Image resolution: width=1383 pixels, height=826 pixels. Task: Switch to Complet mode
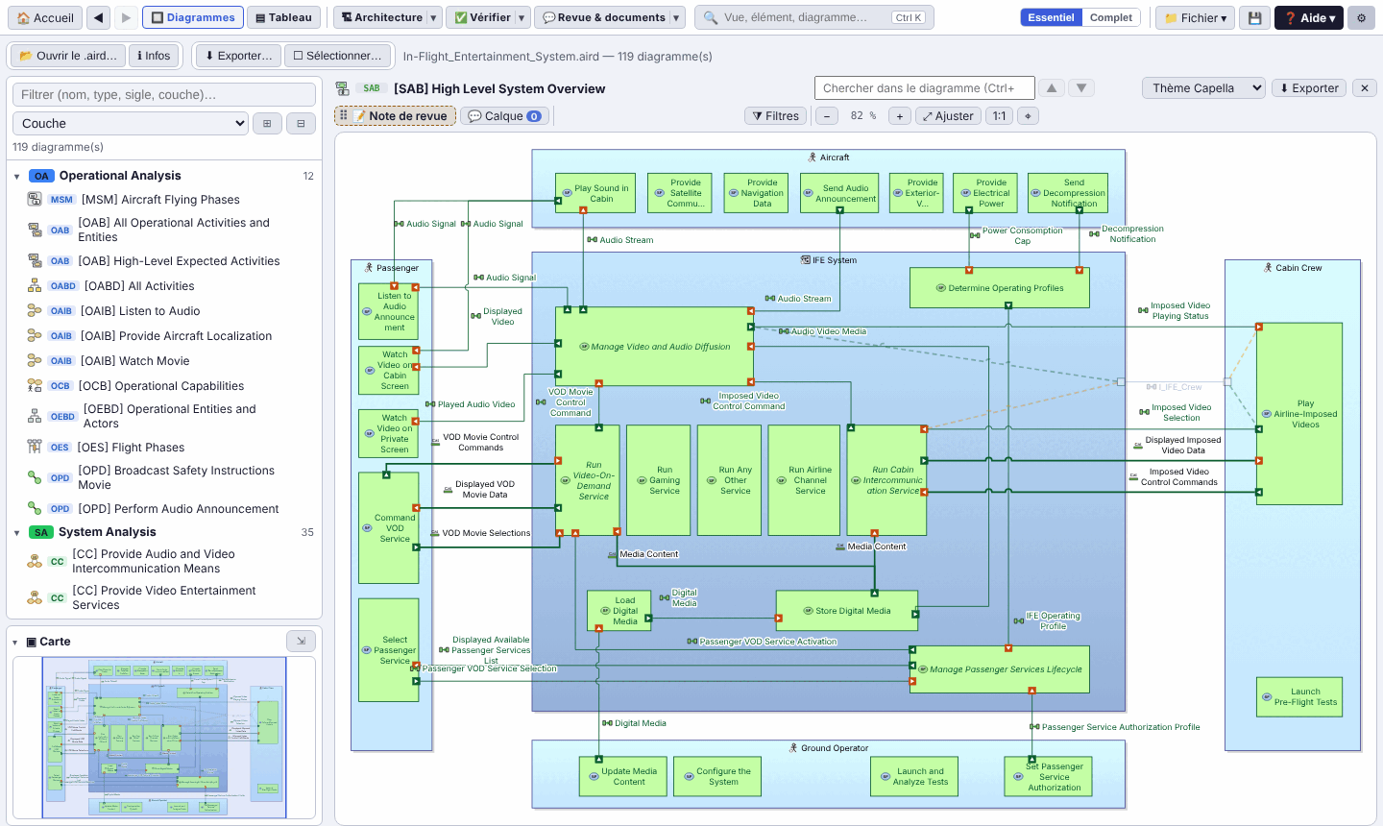coord(1111,17)
